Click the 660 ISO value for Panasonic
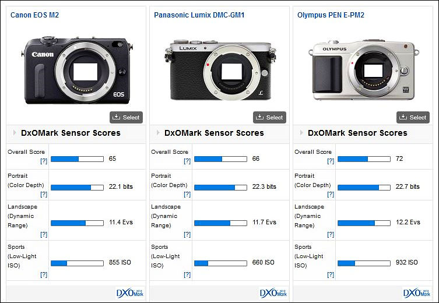439x303 pixels. pos(263,262)
